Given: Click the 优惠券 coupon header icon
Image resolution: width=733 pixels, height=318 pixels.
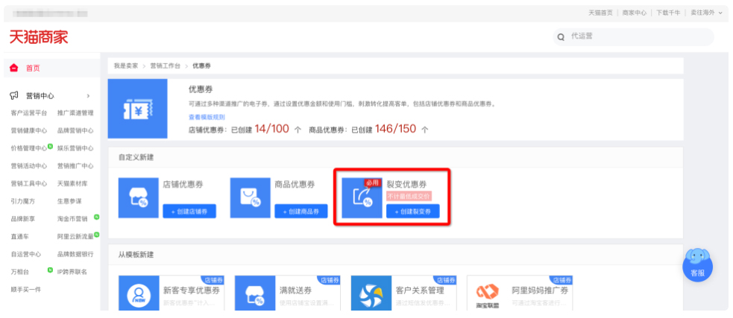Looking at the screenshot, I should pos(137,109).
